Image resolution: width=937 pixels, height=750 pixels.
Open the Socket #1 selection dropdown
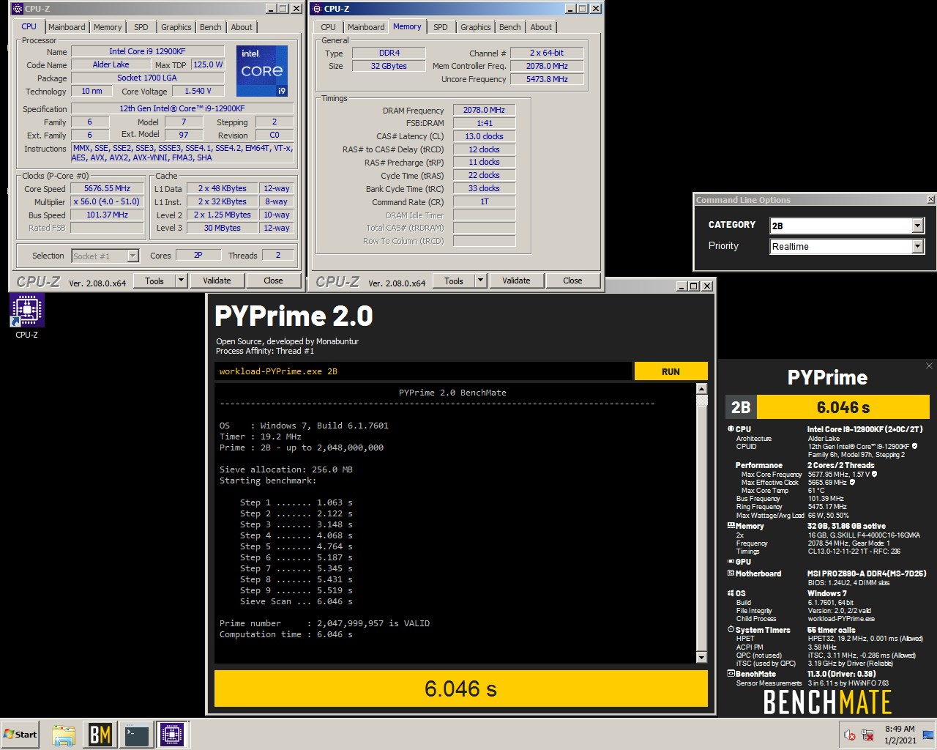[x=105, y=256]
